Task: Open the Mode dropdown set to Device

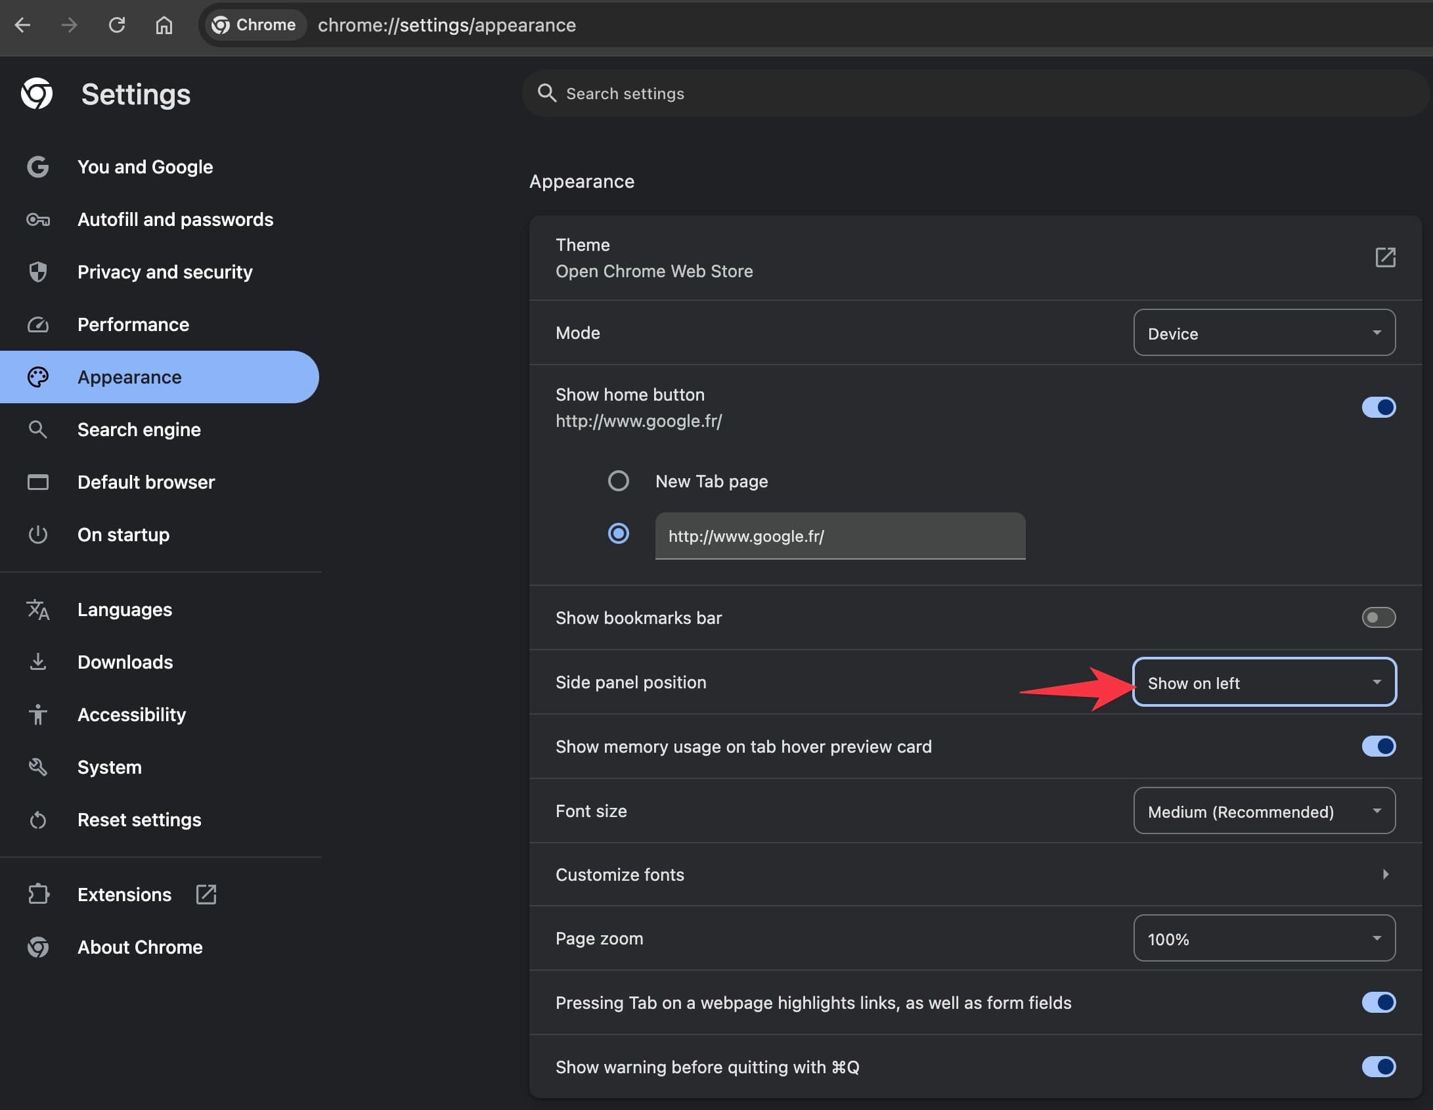Action: (1263, 333)
